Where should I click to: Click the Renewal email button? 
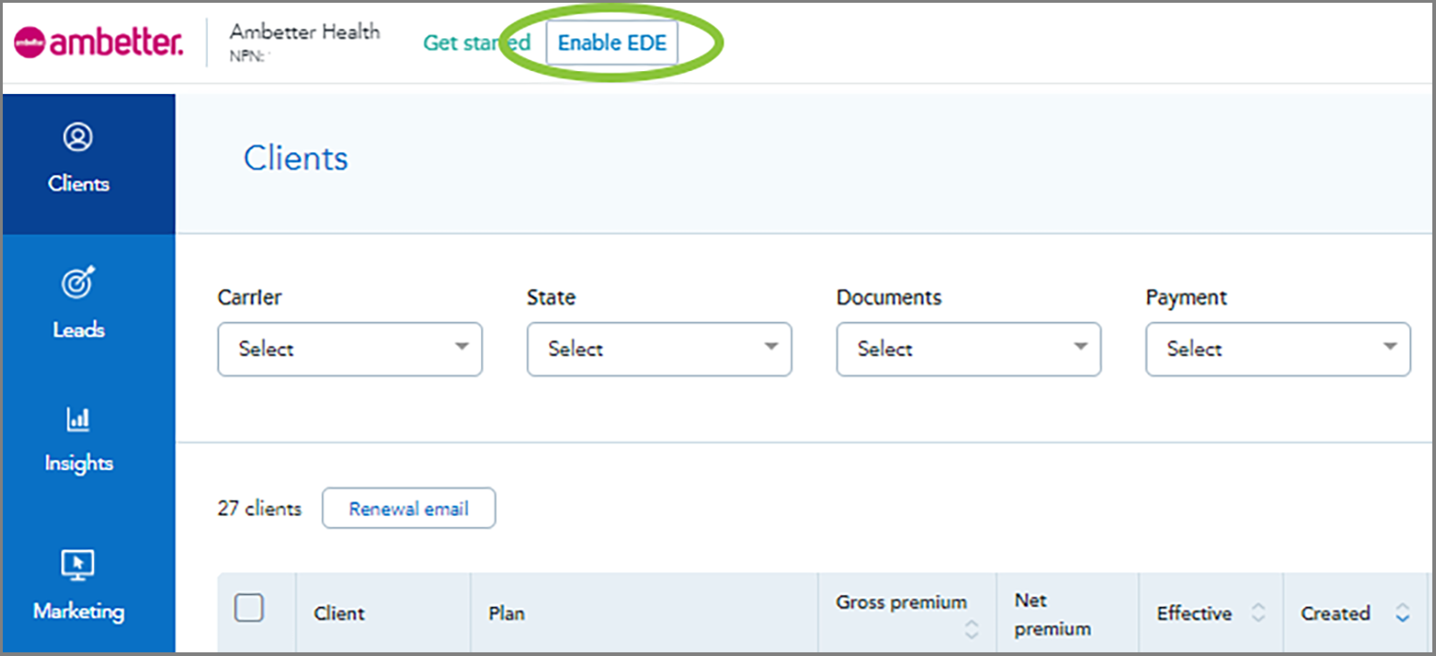408,508
